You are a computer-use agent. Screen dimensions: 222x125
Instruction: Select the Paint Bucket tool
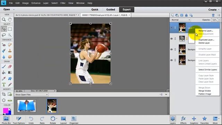(4, 73)
